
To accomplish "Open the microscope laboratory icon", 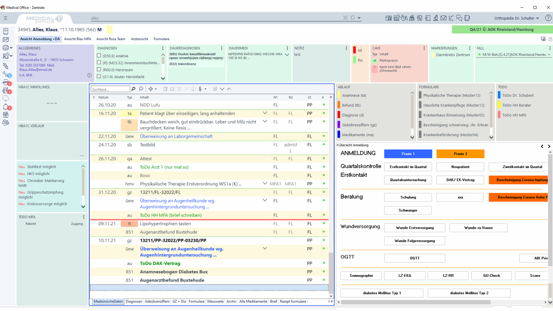I will click(x=435, y=18).
